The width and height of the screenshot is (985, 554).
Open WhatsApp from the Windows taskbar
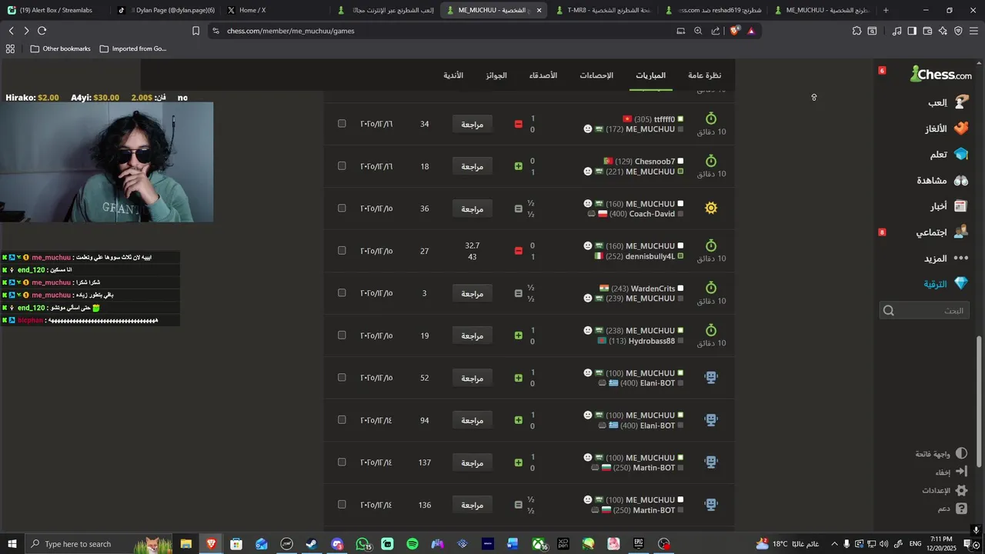362,544
